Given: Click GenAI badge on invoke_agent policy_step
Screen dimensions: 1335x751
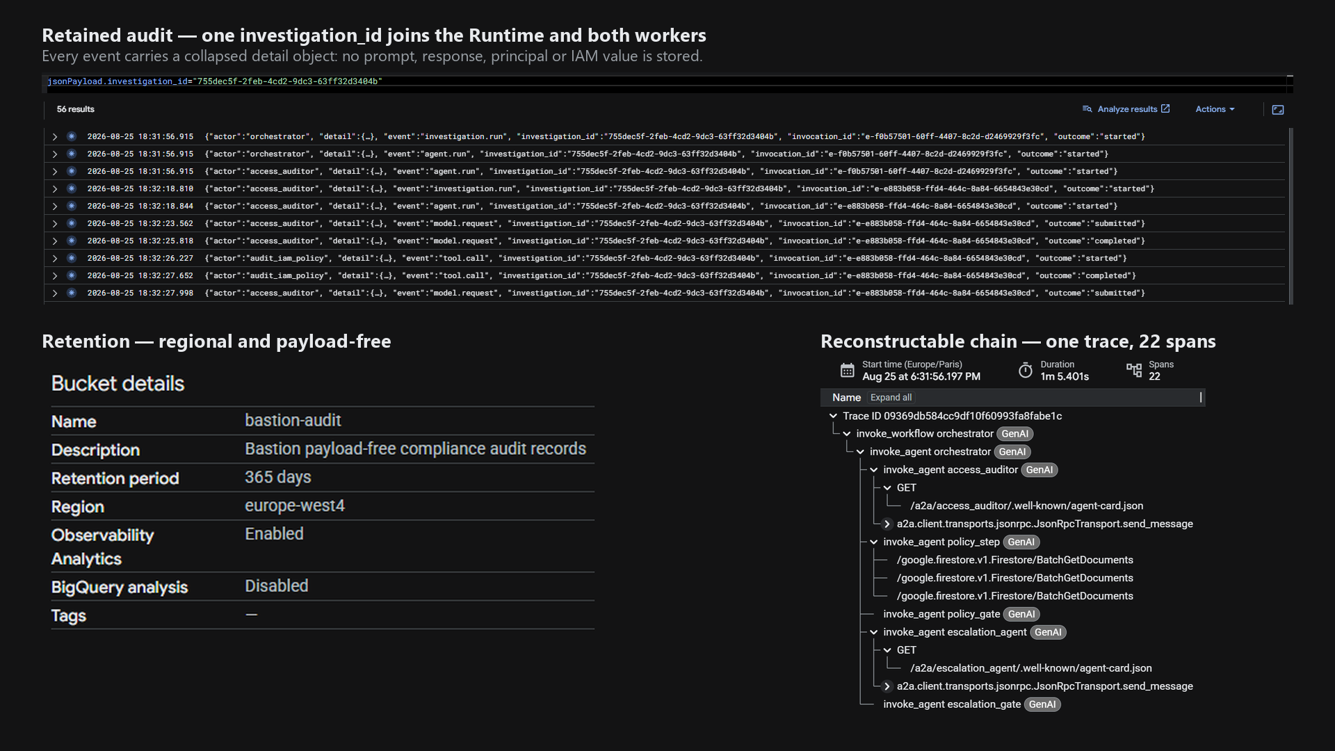Looking at the screenshot, I should pyautogui.click(x=1021, y=542).
